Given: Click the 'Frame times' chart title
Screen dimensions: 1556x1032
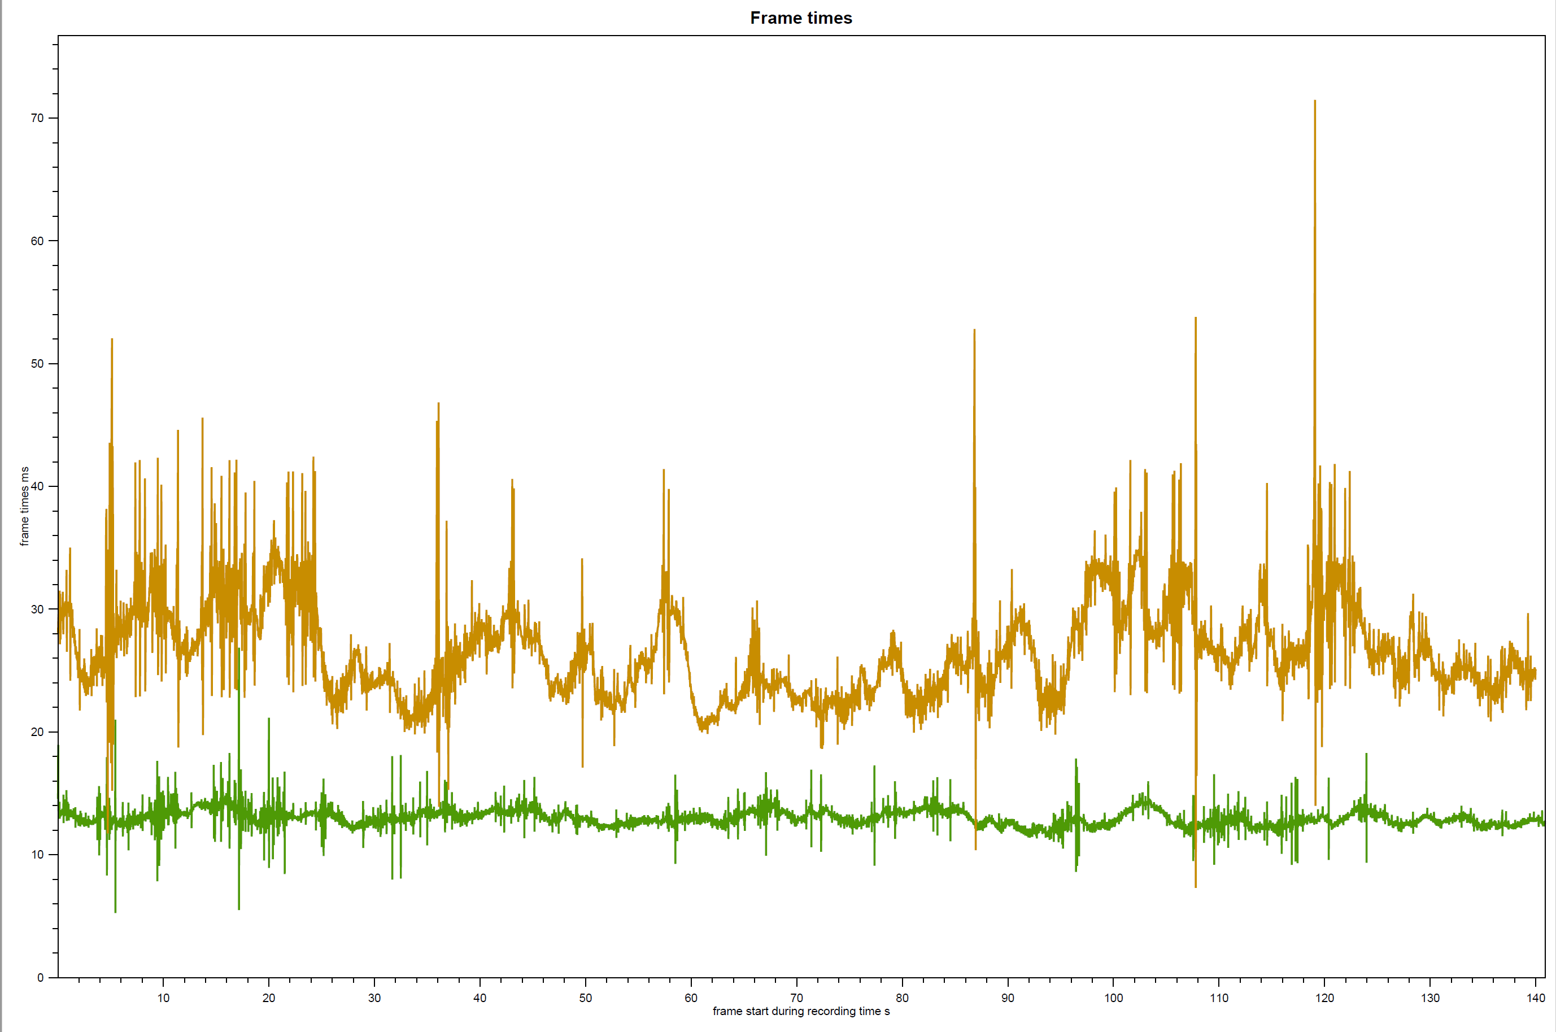Looking at the screenshot, I should pyautogui.click(x=800, y=18).
